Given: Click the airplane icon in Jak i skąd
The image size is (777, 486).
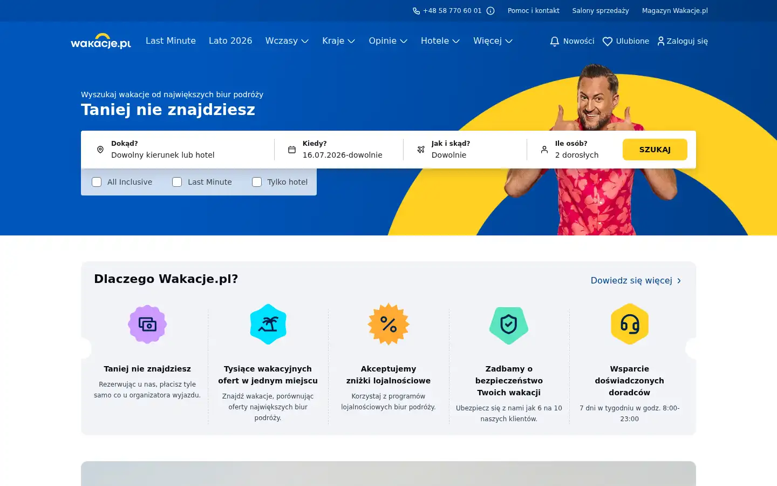Looking at the screenshot, I should coord(421,150).
